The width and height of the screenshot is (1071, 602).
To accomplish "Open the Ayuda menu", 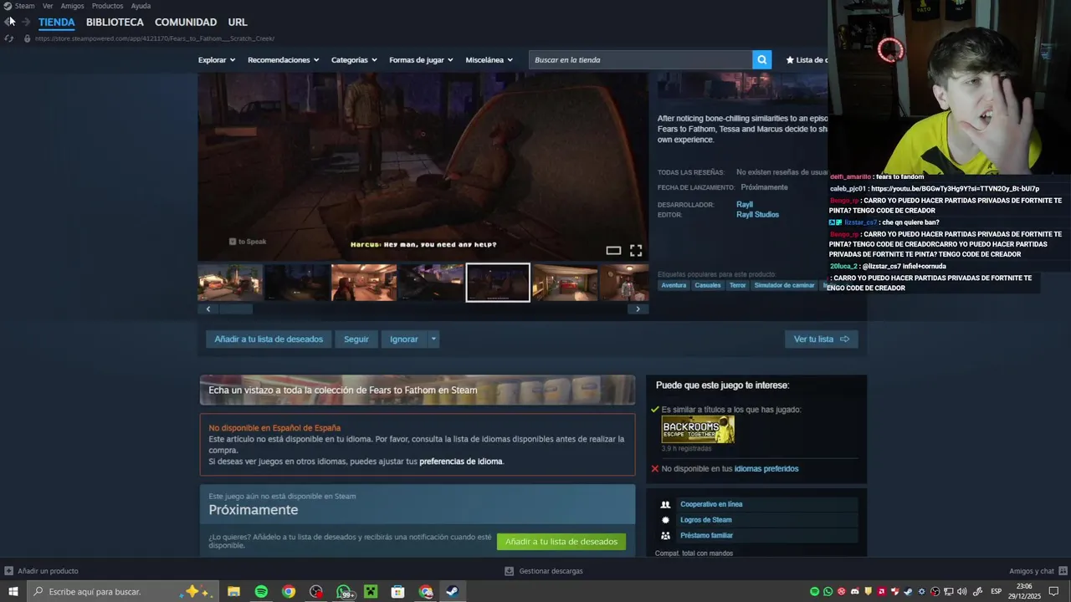I will [141, 6].
